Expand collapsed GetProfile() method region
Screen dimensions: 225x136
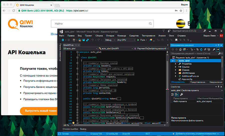(x=77, y=107)
